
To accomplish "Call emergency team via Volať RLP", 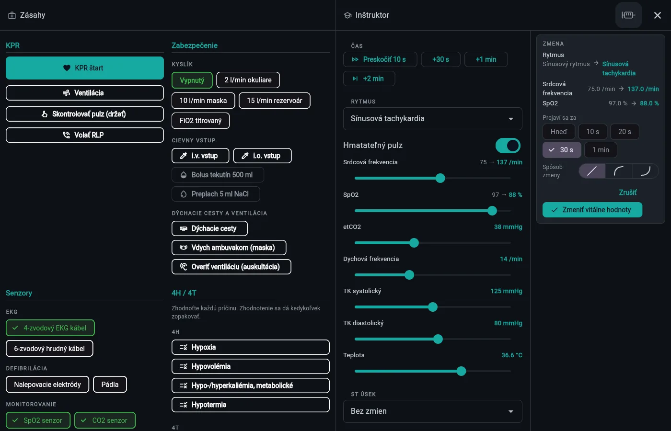I will [85, 135].
